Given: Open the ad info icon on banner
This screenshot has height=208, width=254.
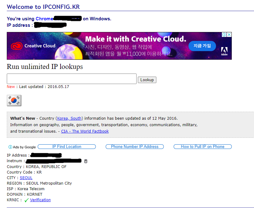Looking at the screenshot, I should [224, 34].
